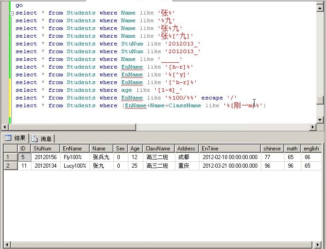This screenshot has height=249, width=326.
Task: Place cursor in the escape '/' query line
Action: (126, 98)
